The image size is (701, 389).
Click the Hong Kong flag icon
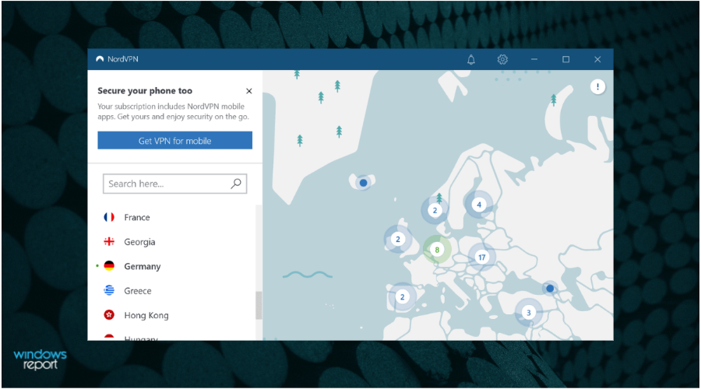(109, 315)
